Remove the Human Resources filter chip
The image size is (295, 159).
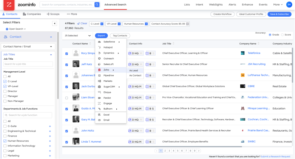146,24
